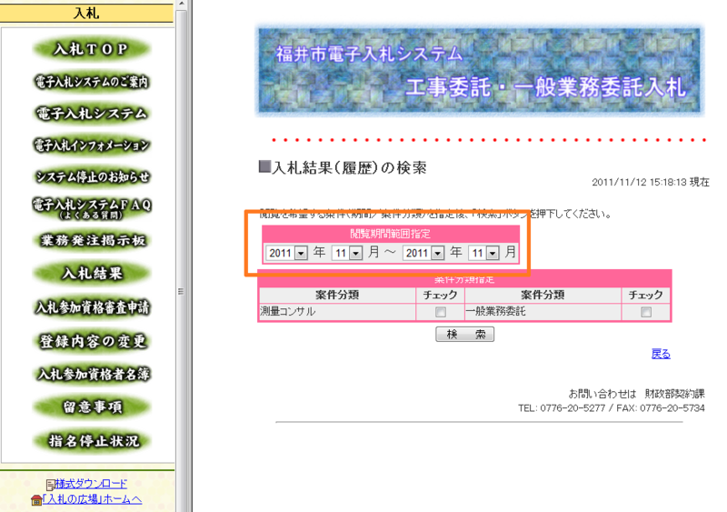Click the timestamp 2011/11/12 15:18:13 現在
The image size is (727, 512).
pos(651,182)
